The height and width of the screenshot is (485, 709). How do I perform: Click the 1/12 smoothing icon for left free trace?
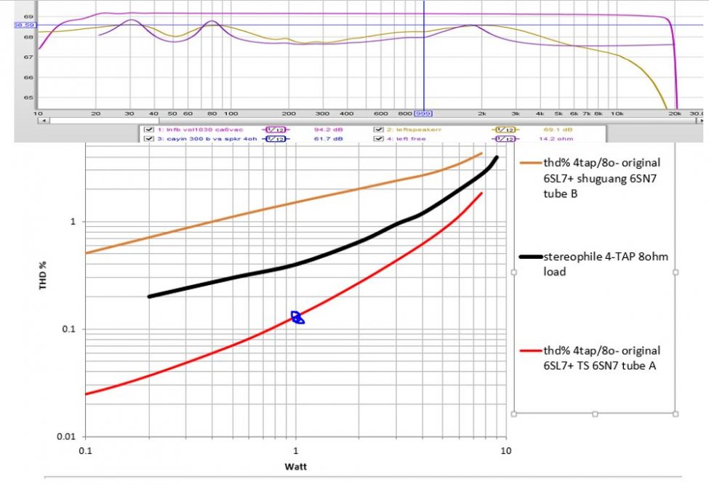pos(505,139)
